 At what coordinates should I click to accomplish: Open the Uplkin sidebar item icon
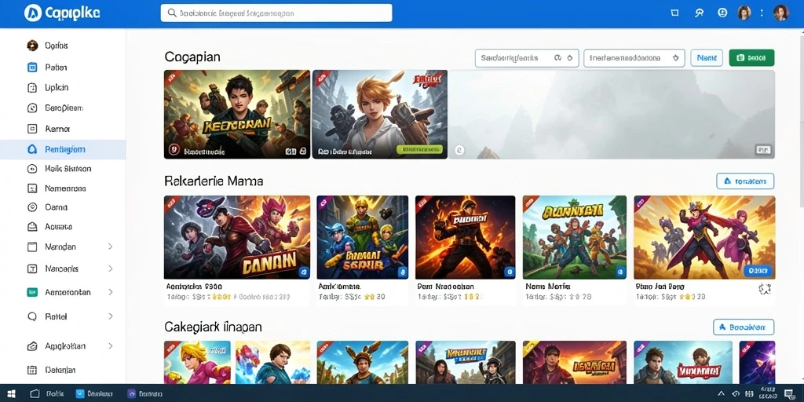click(32, 88)
